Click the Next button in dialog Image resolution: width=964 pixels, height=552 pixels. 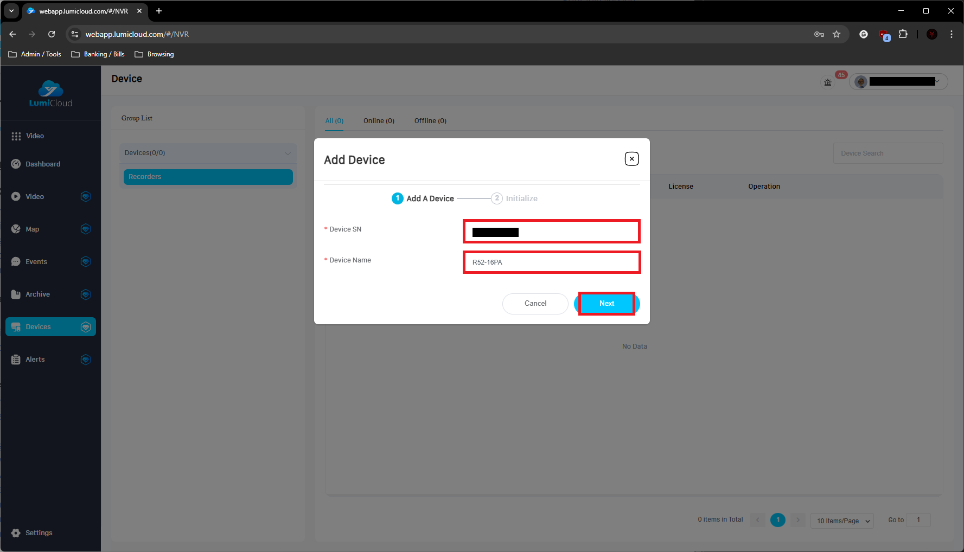607,304
